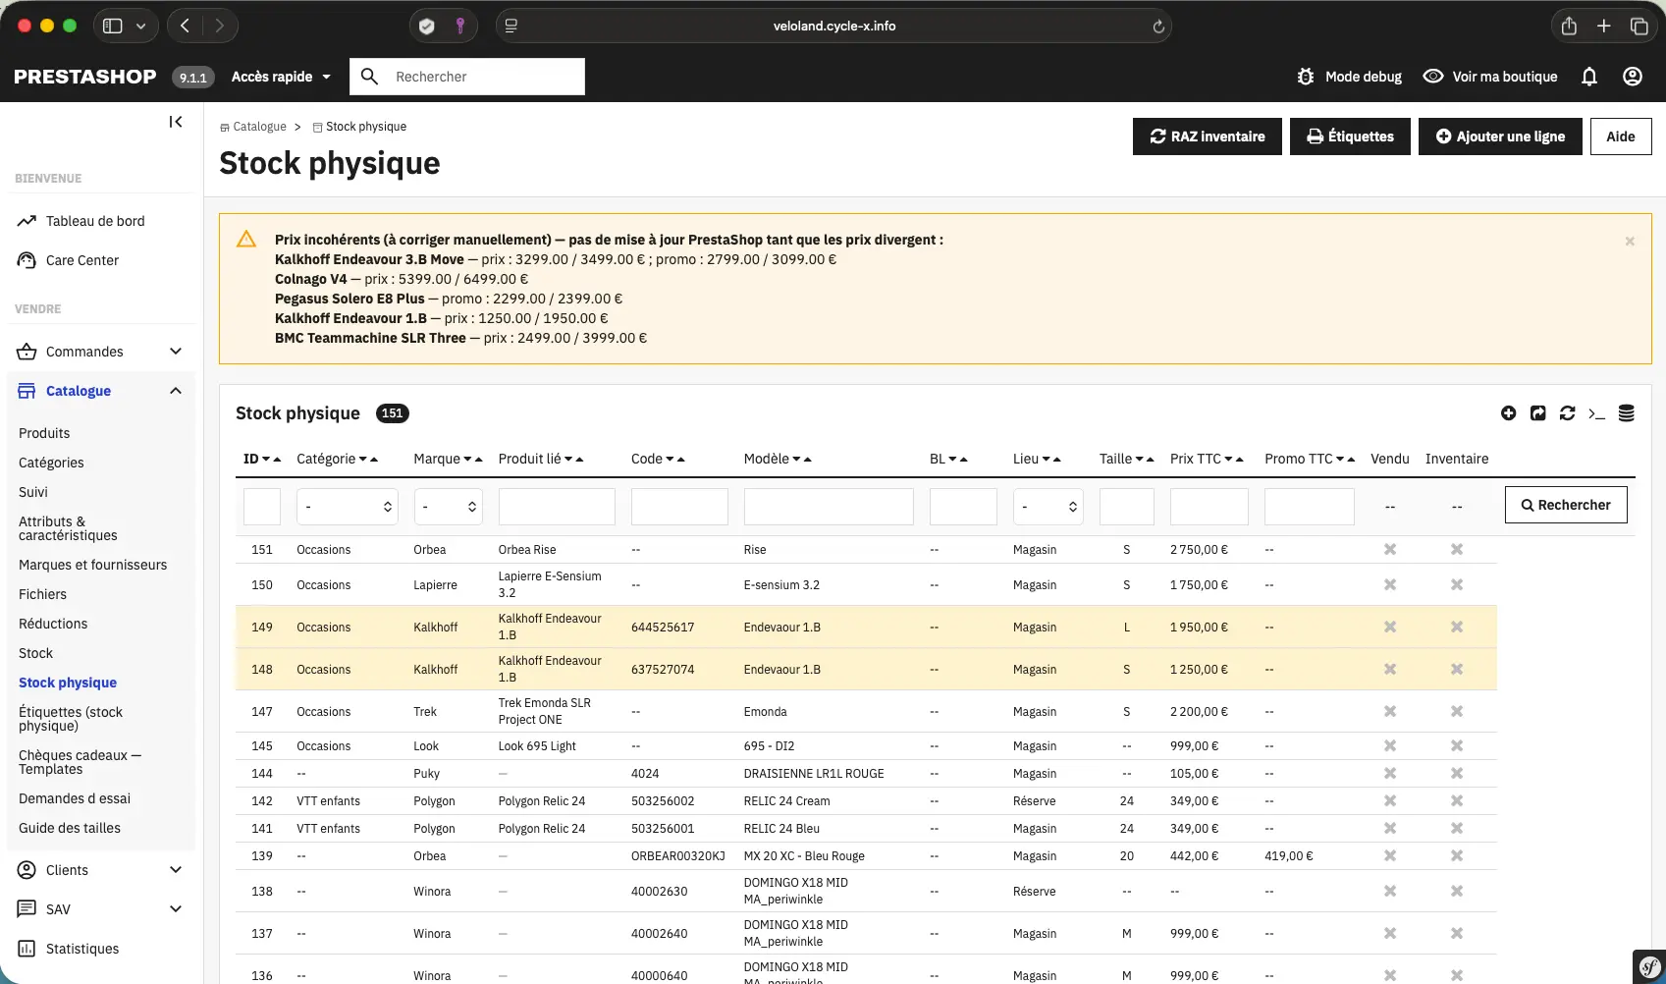The image size is (1666, 984).
Task: Show the SQL query terminal icon
Action: tap(1597, 413)
